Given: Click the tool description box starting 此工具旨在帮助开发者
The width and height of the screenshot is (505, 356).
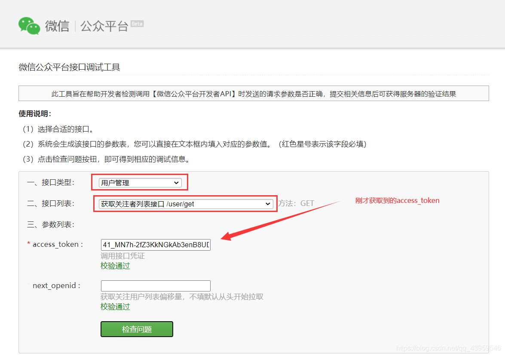Looking at the screenshot, I should 254,93.
